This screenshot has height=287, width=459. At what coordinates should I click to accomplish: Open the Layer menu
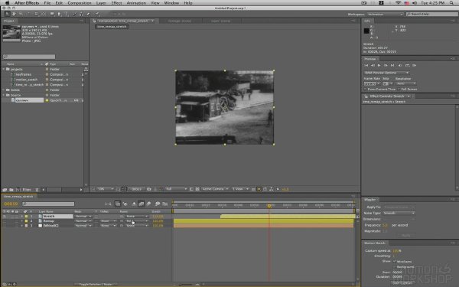(x=101, y=3)
